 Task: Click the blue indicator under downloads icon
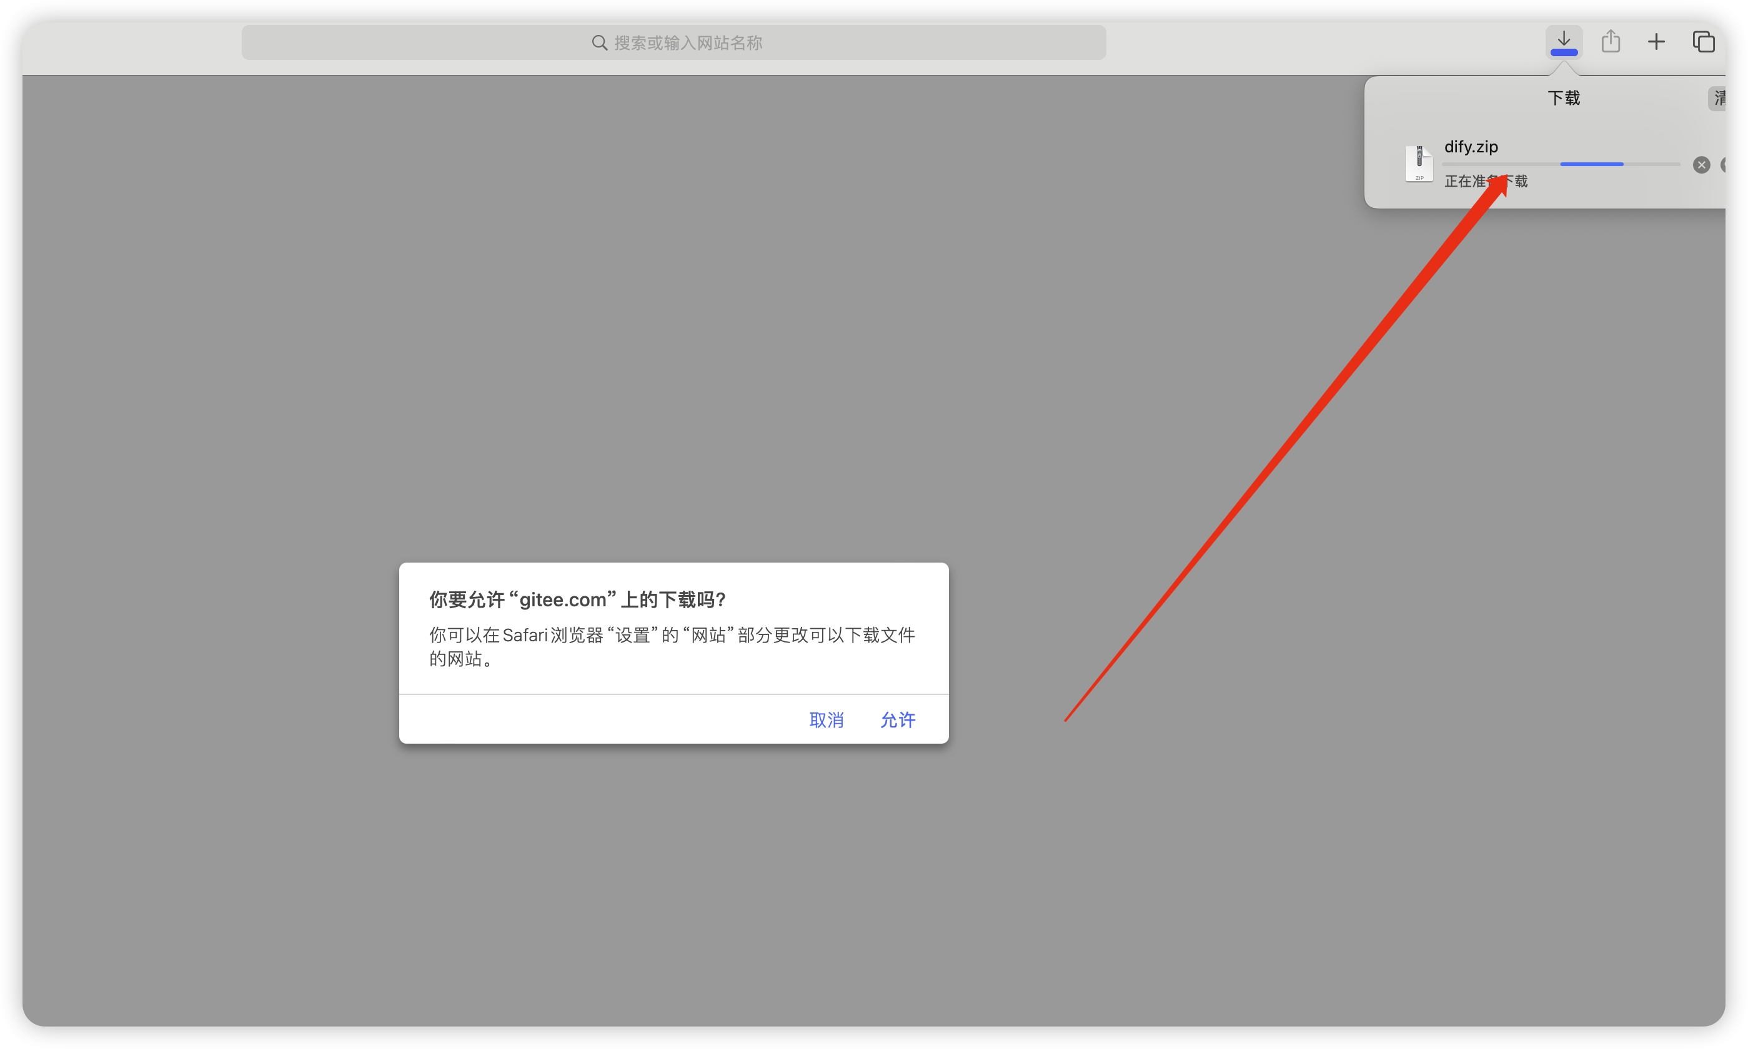1564,53
